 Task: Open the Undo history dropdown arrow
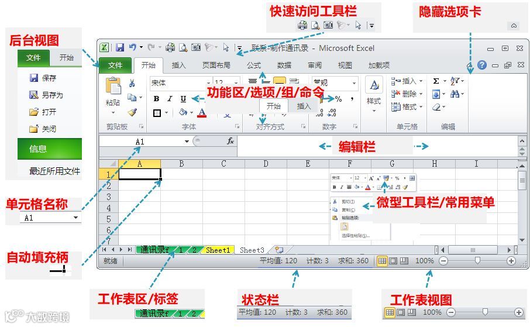pyautogui.click(x=142, y=47)
